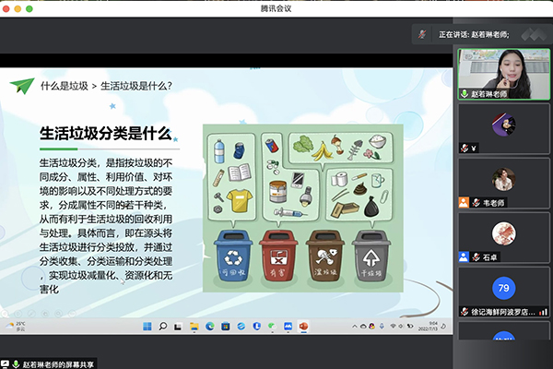Select 韦老师 participant tile
Image resolution: width=553 pixels, height=369 pixels.
tap(503, 184)
